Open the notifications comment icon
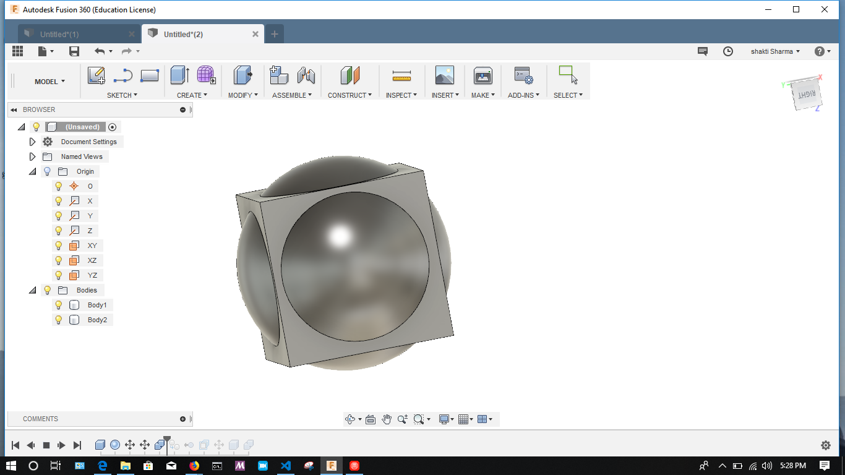Image resolution: width=845 pixels, height=475 pixels. click(703, 51)
